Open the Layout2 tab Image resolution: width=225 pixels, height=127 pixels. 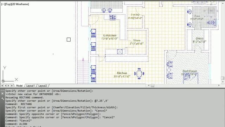click(x=43, y=86)
